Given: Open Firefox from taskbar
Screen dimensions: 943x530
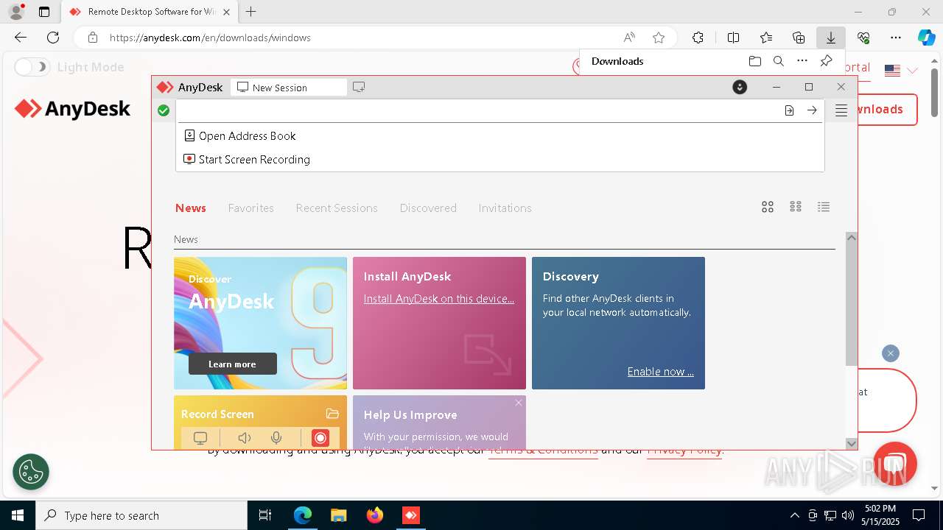Looking at the screenshot, I should (x=375, y=515).
